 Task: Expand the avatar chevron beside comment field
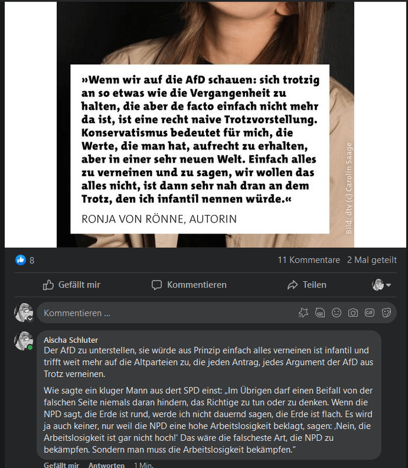click(30, 319)
